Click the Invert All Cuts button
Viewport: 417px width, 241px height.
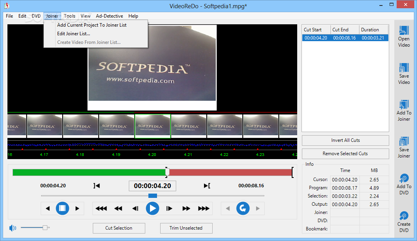345,140
